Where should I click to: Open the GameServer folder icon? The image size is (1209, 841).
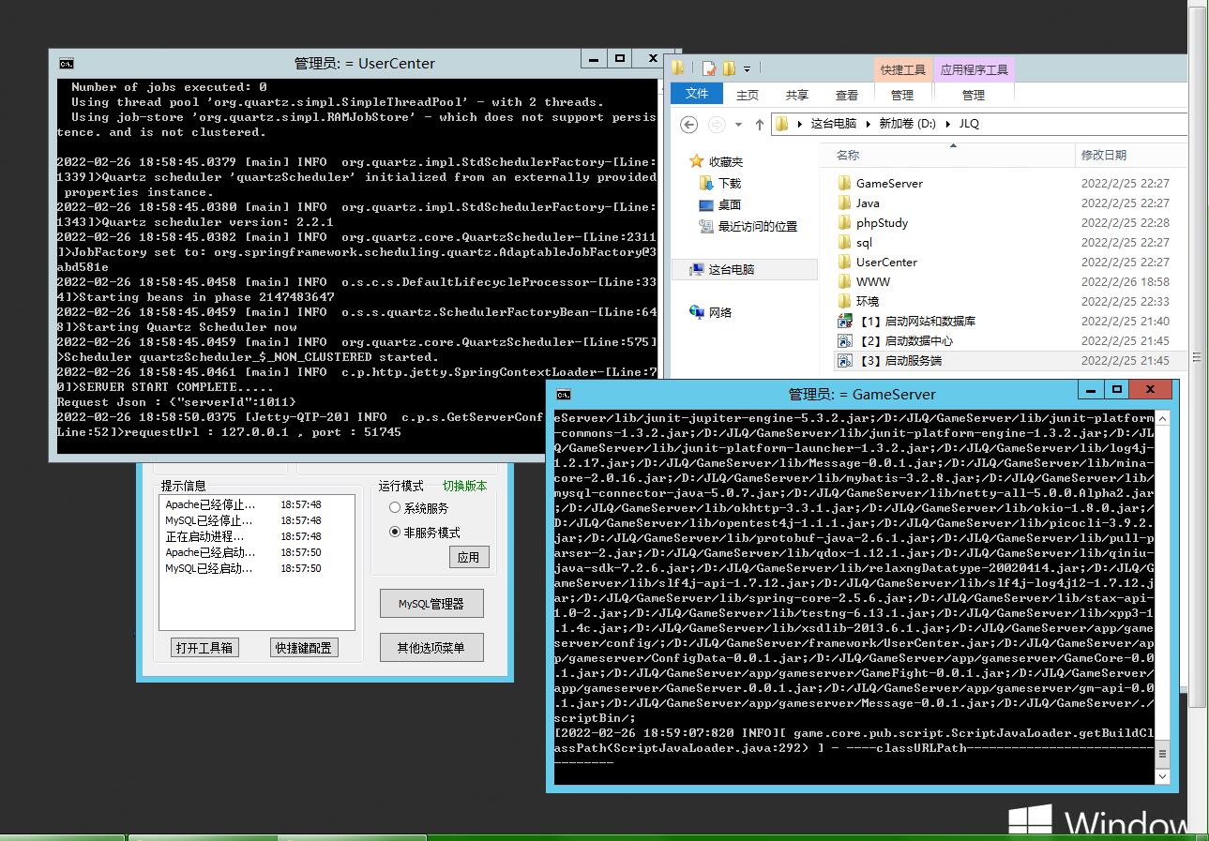pyautogui.click(x=844, y=183)
